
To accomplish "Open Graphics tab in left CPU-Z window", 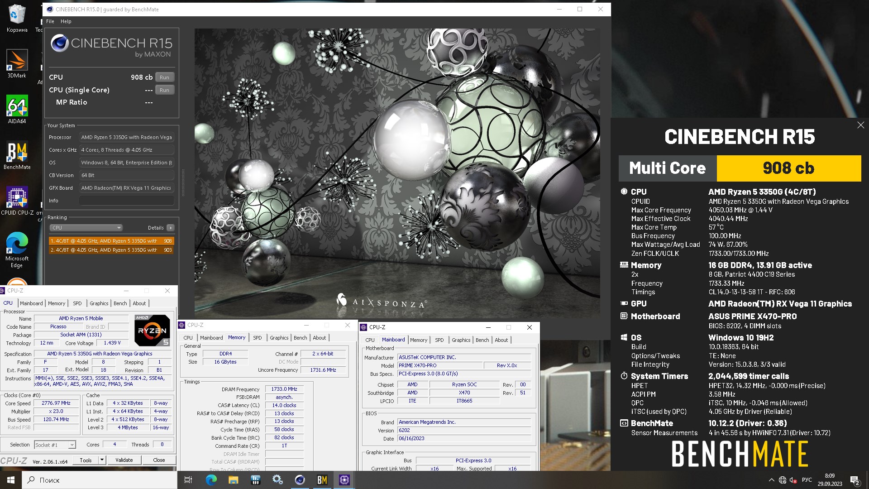I will tap(99, 303).
